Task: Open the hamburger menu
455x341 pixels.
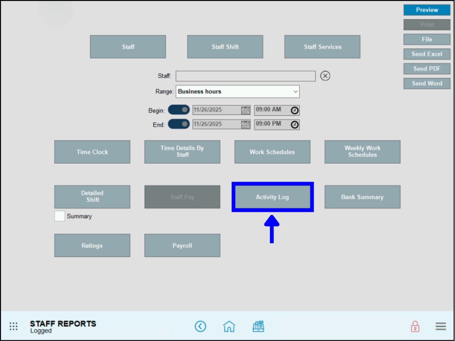Action: coord(441,326)
